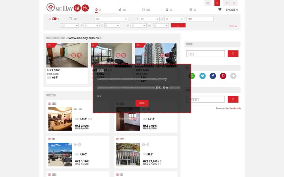
Task: Share the page via the Facebook icon
Action: [x=213, y=76]
